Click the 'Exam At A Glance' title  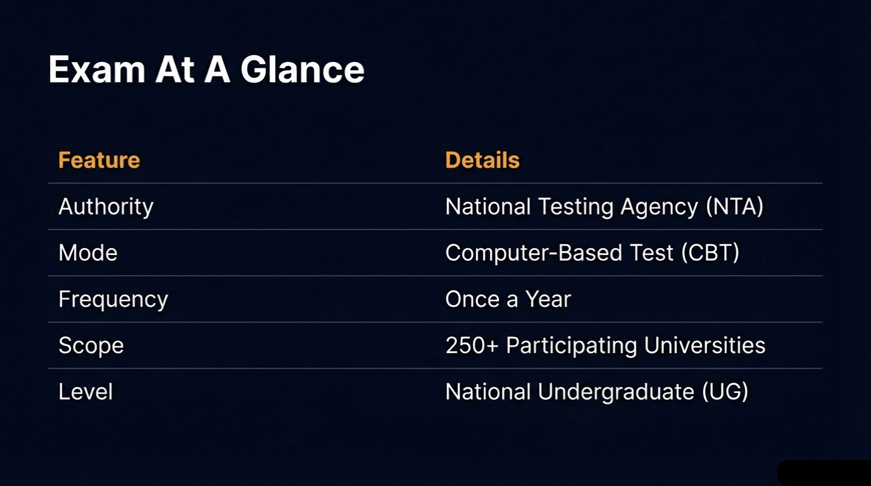[206, 69]
